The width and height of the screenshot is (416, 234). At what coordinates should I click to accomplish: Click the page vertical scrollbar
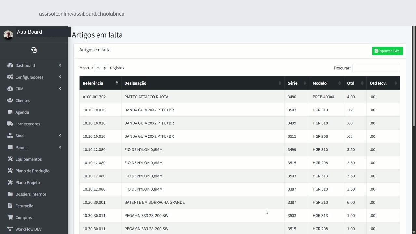414,76
